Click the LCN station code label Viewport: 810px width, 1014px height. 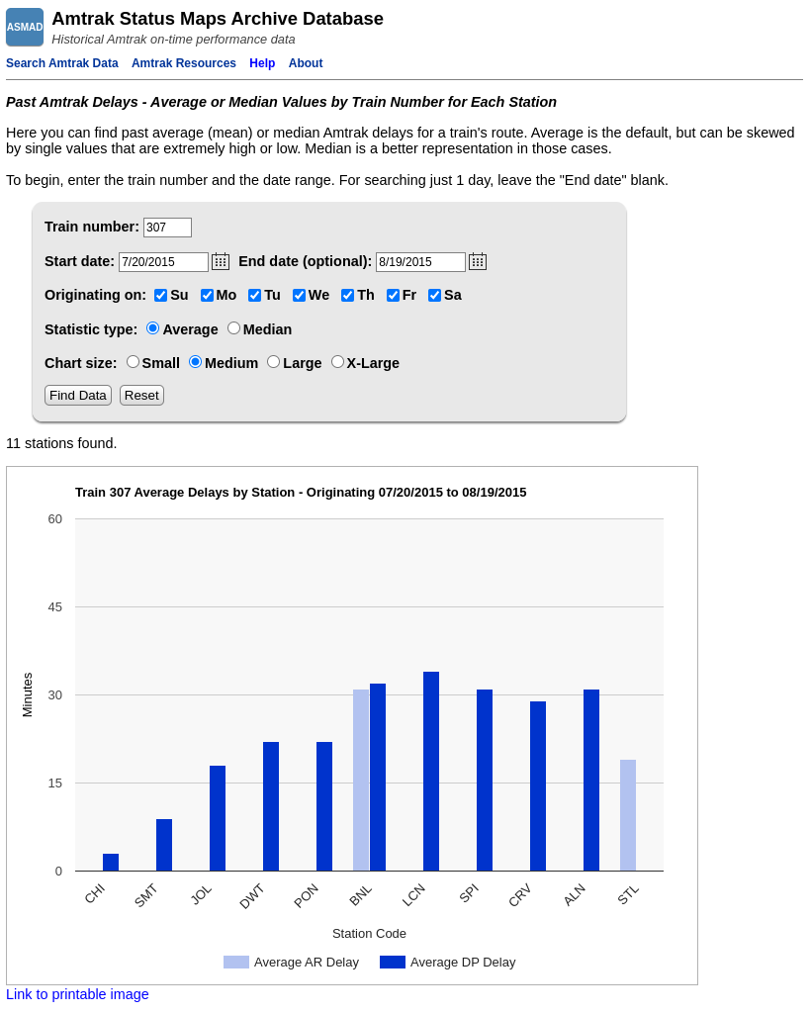[413, 895]
